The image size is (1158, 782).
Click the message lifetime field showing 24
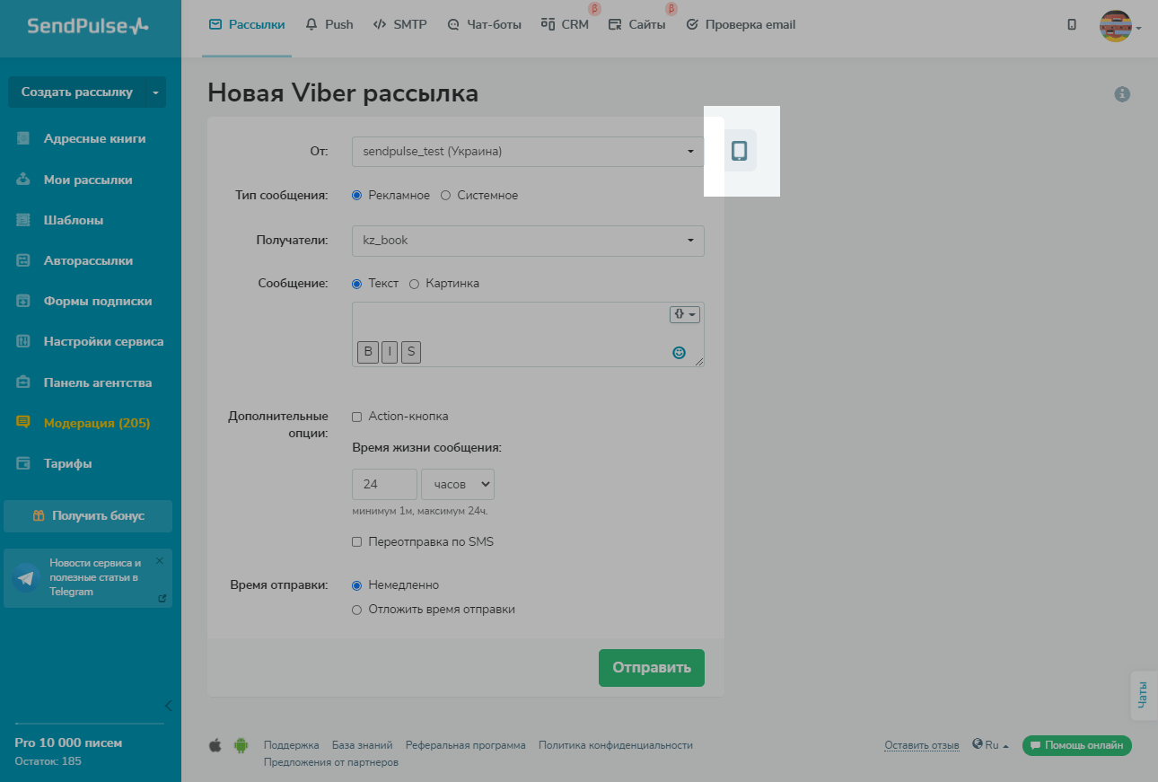[384, 484]
